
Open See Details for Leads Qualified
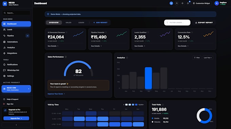point(140,46)
